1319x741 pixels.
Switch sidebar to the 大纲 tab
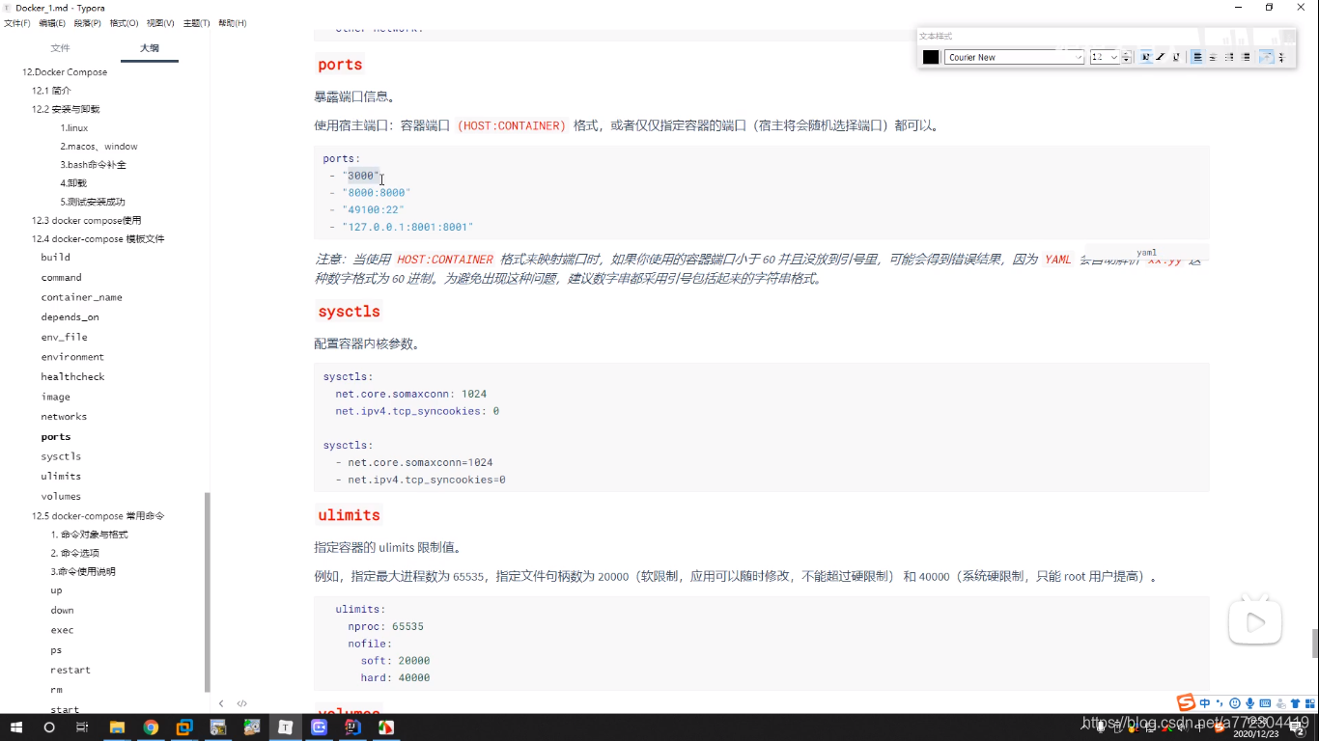click(x=149, y=47)
